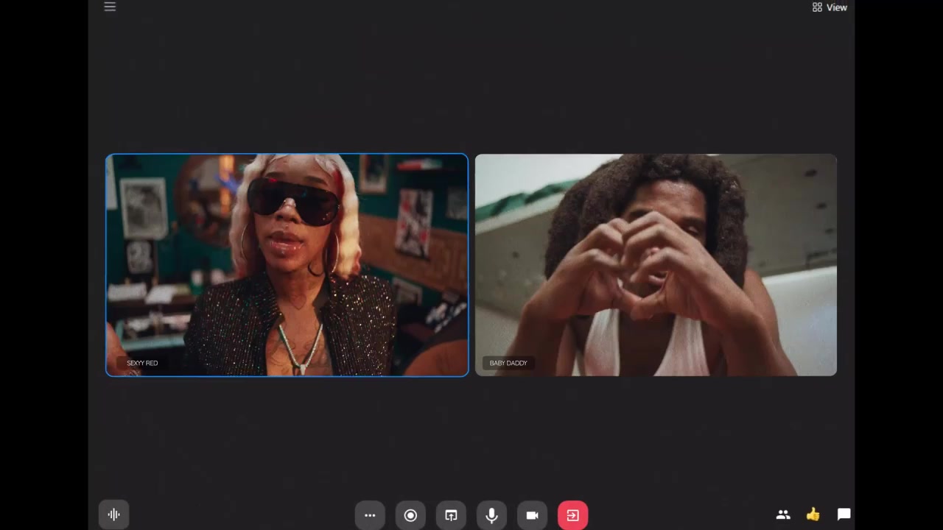Leave the call with red exit button
This screenshot has width=943, height=530.
(572, 515)
